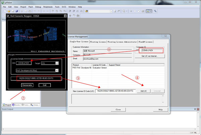
Task: Click the New file toolbar icon
Action: click(4, 11)
